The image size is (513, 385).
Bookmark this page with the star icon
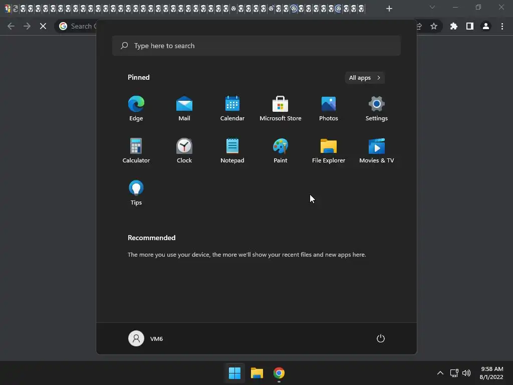click(434, 26)
